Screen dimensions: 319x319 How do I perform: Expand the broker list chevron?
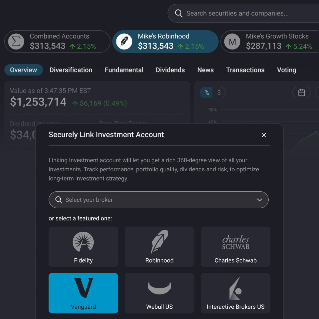(260, 200)
